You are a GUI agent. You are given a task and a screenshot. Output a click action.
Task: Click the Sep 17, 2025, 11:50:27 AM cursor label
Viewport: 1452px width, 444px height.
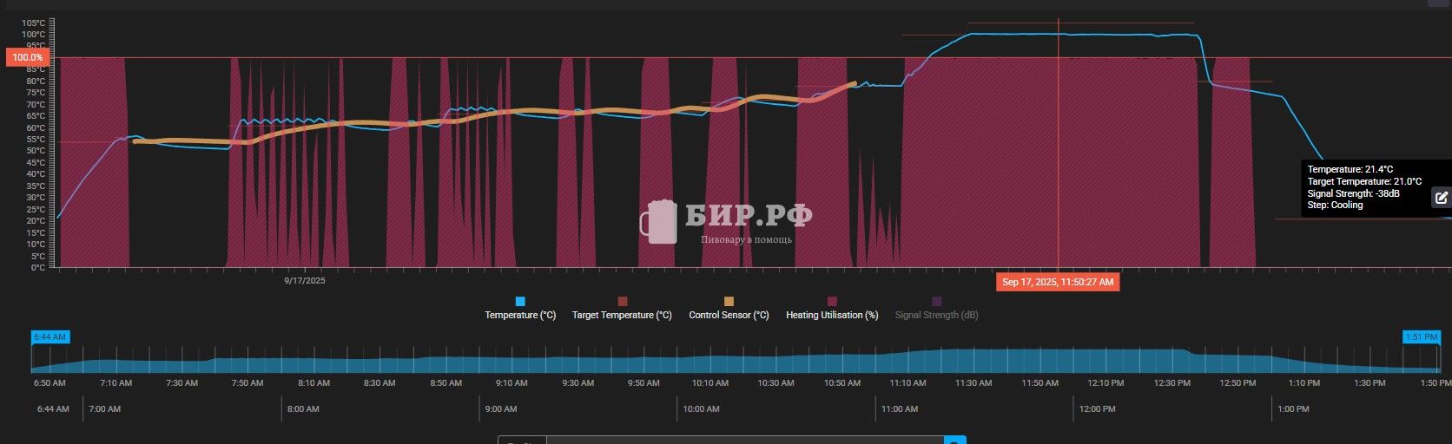(x=1057, y=282)
